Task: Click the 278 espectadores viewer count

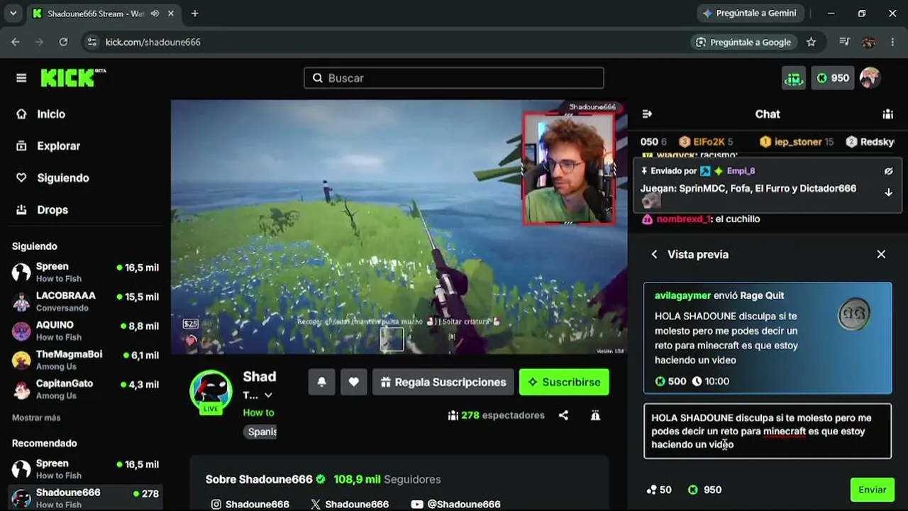Action: click(x=496, y=415)
